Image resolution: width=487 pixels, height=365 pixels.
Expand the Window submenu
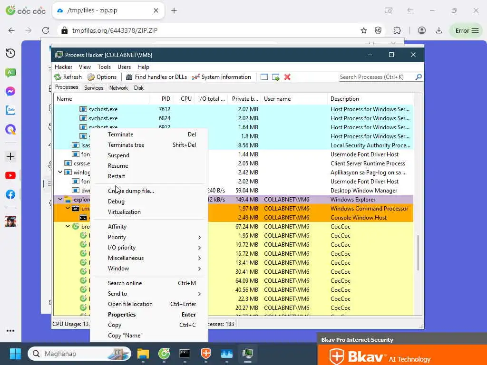tap(149, 269)
